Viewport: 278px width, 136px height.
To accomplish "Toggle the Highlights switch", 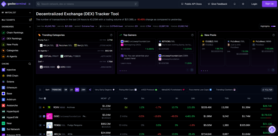I will [273, 26].
